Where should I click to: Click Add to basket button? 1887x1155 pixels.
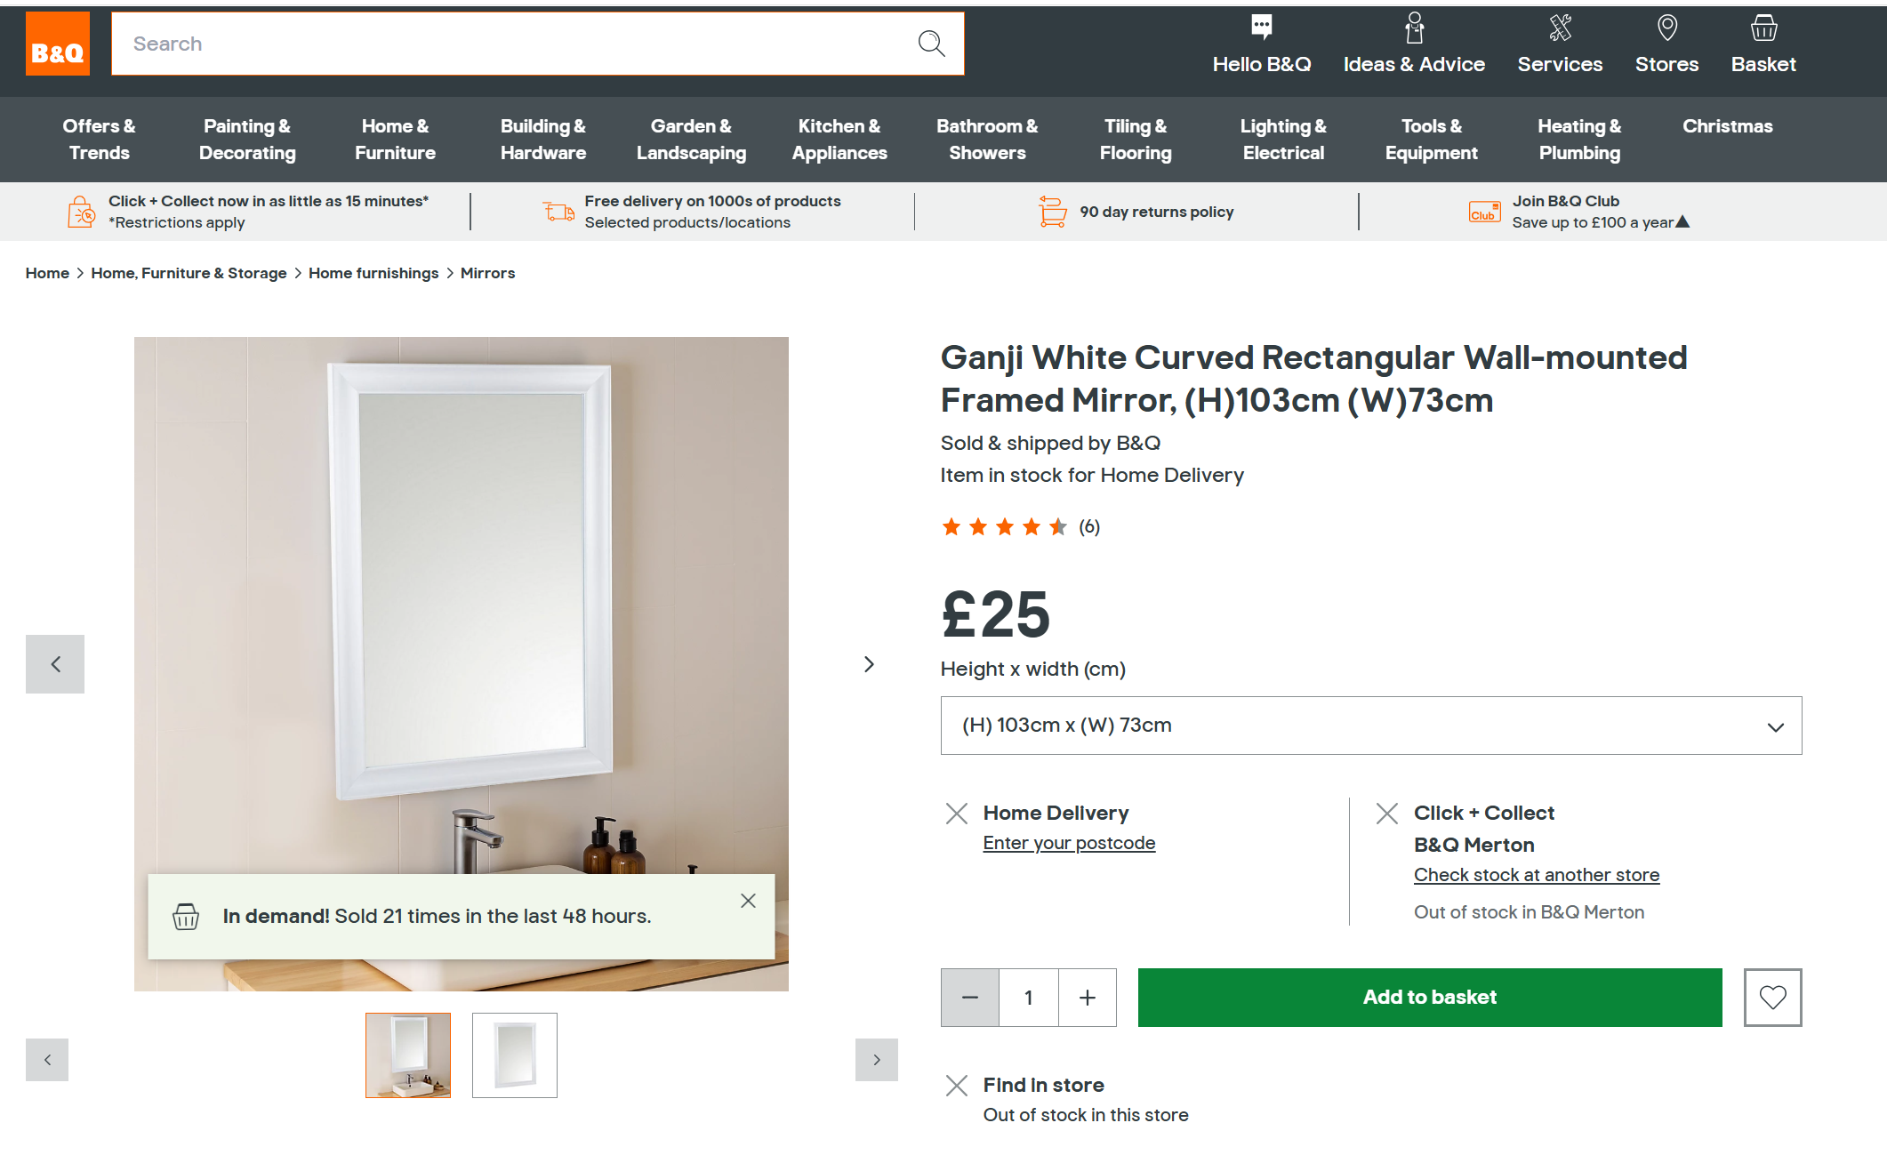(x=1429, y=998)
